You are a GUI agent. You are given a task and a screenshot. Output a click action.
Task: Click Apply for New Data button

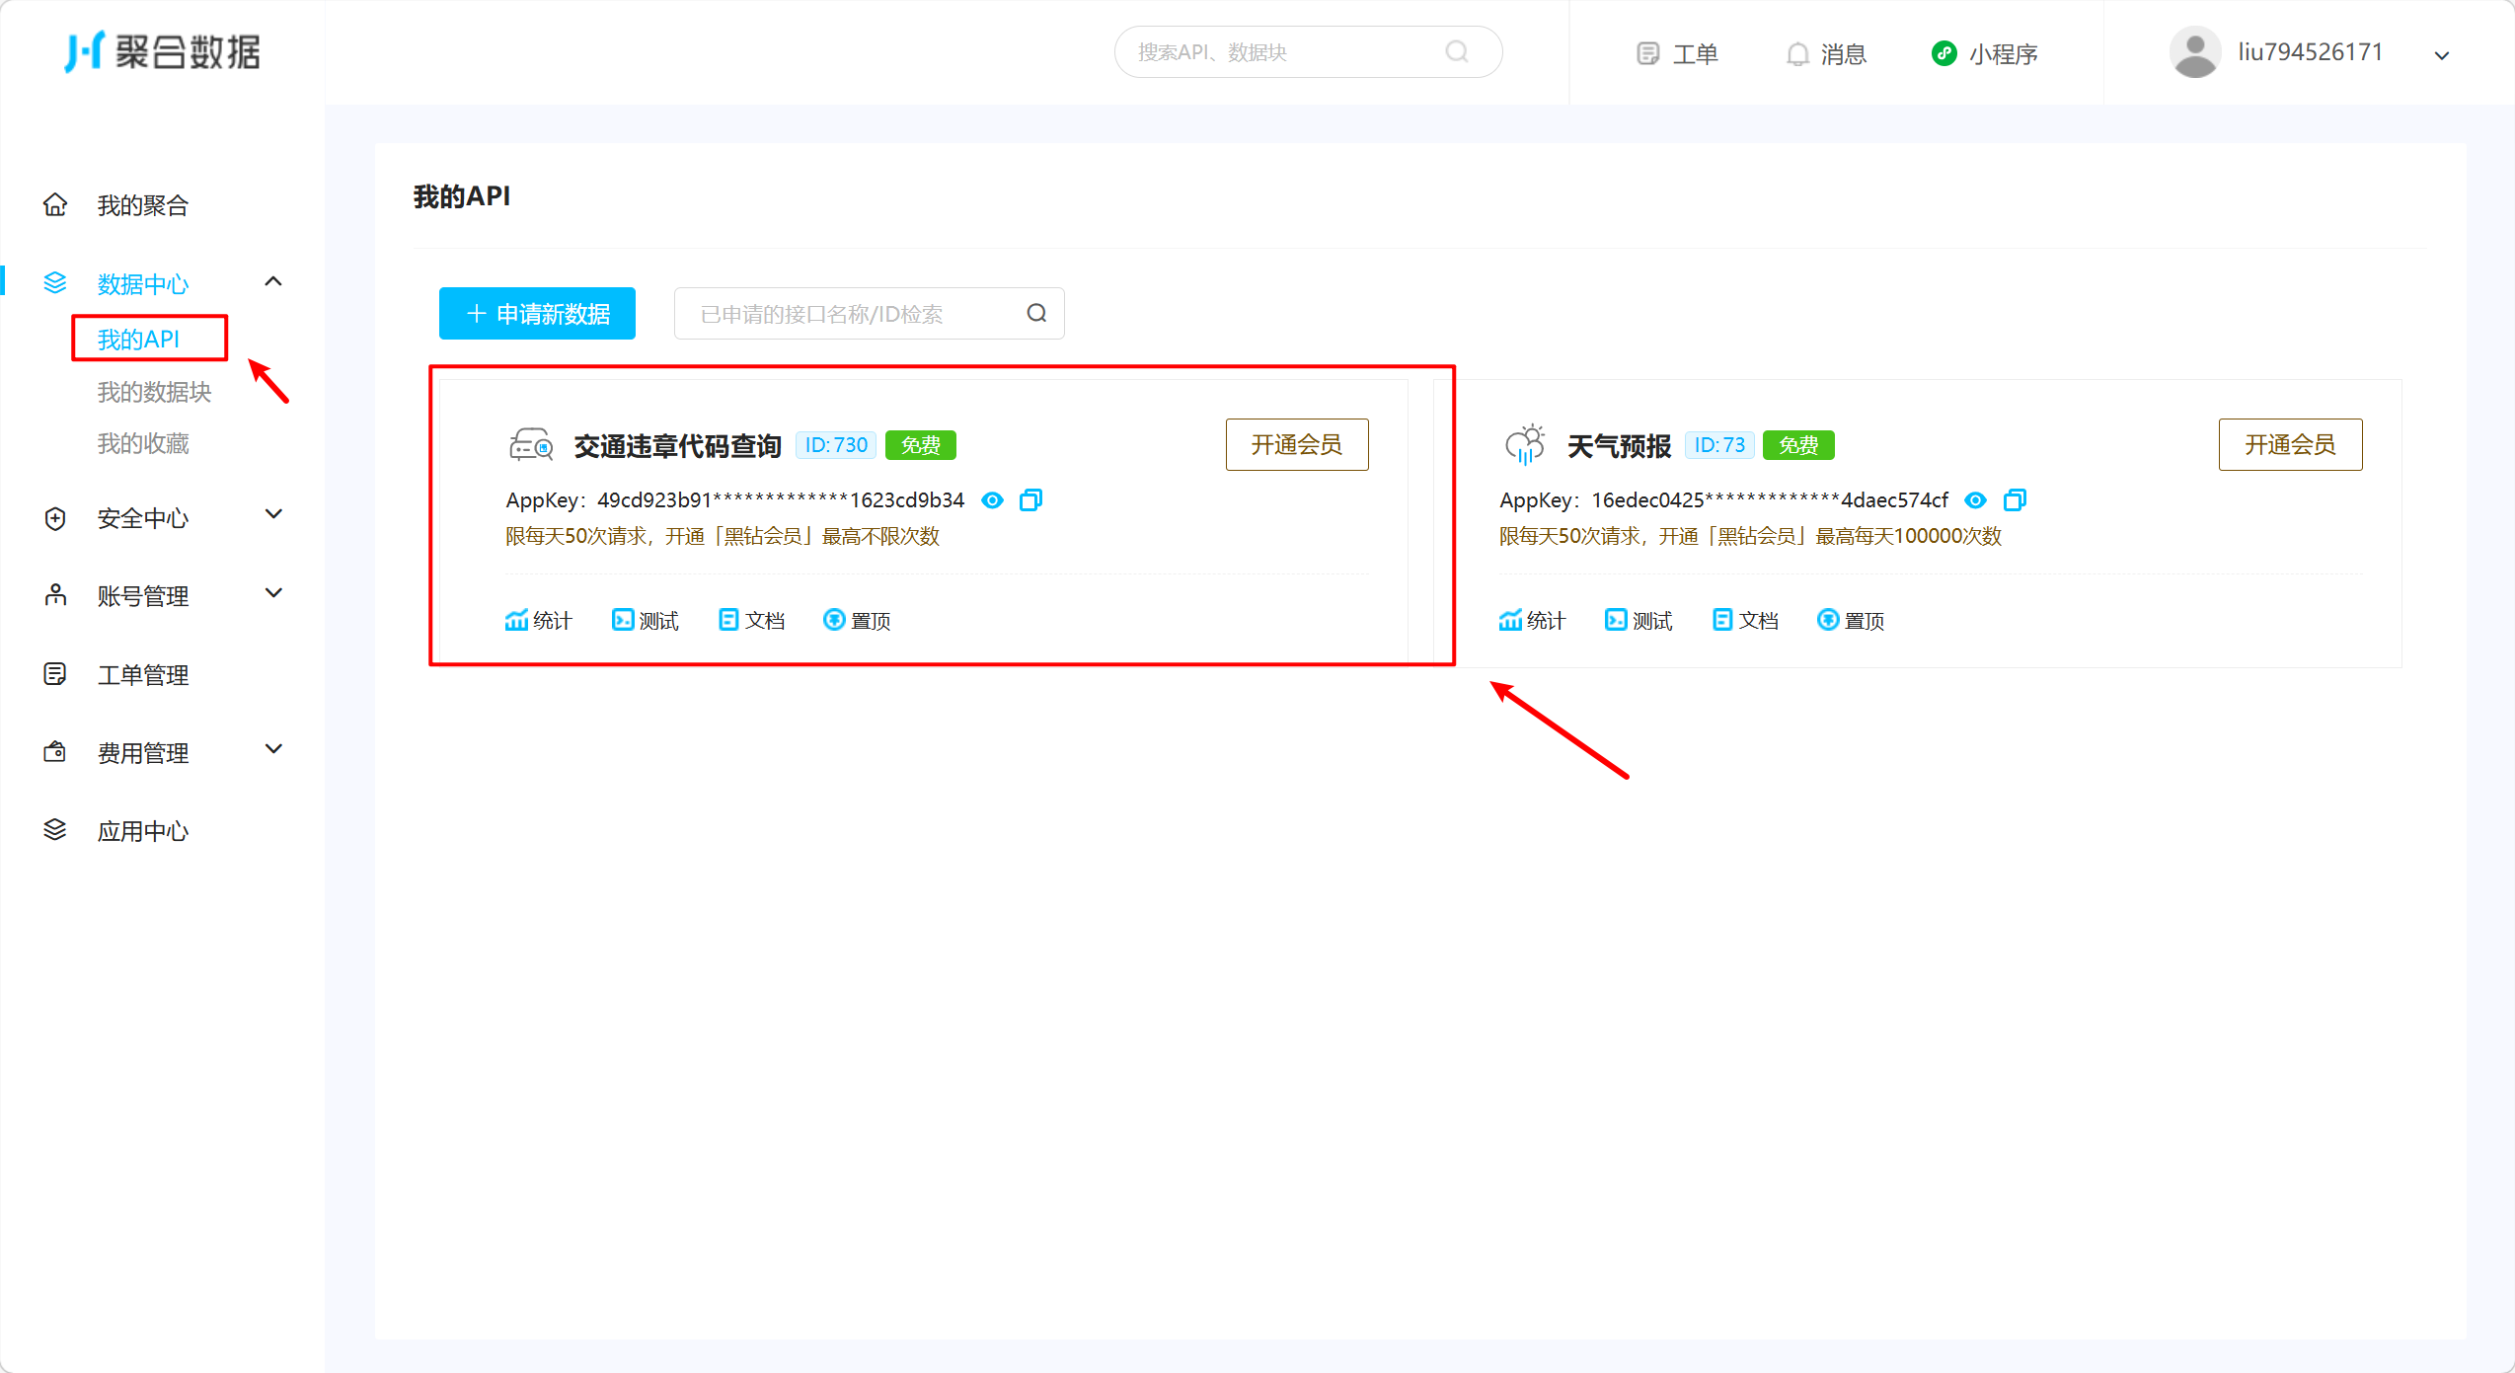(x=537, y=314)
